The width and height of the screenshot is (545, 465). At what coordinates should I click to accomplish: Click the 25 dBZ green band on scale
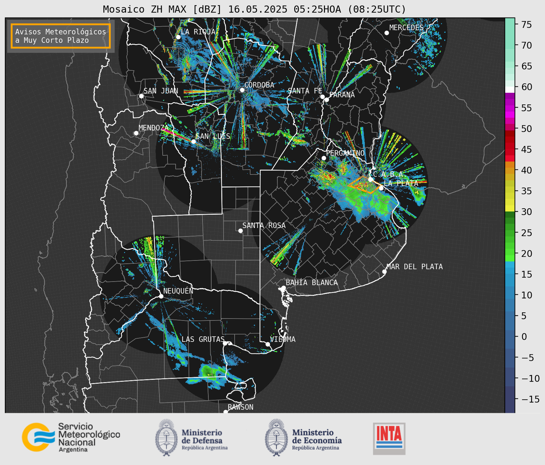510,233
